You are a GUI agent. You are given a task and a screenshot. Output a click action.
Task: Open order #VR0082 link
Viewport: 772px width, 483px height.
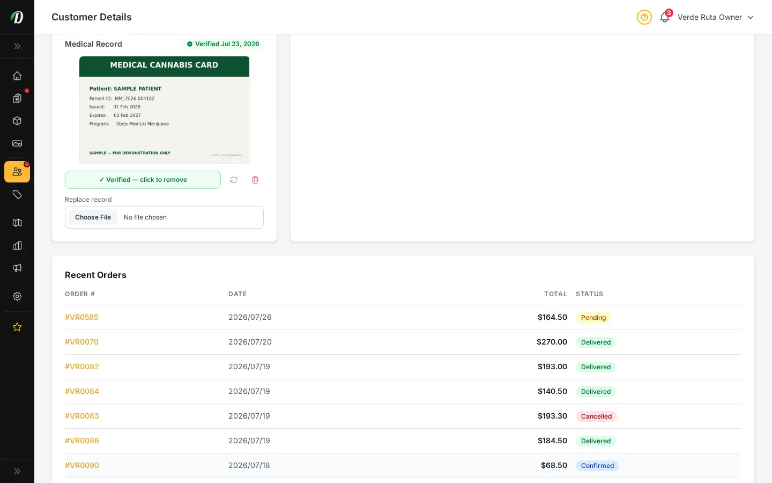click(82, 367)
